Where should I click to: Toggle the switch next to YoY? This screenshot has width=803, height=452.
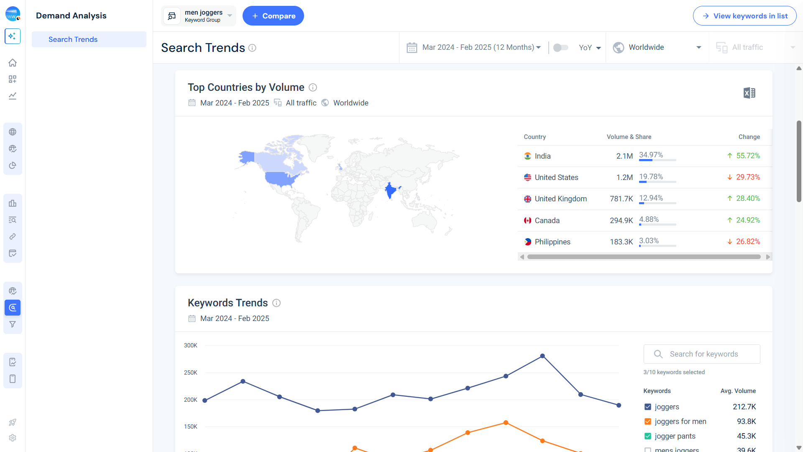click(560, 47)
